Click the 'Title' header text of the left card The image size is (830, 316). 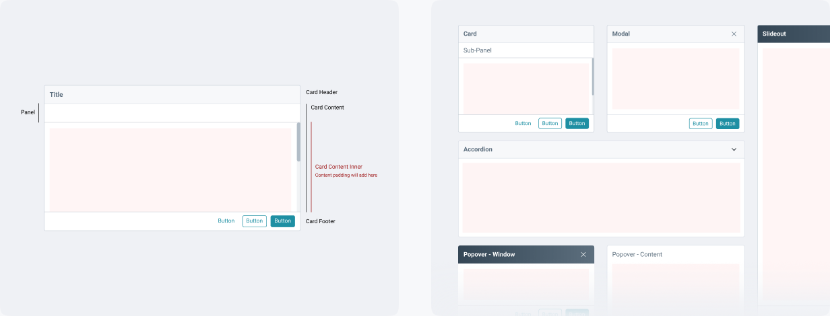pyautogui.click(x=57, y=95)
